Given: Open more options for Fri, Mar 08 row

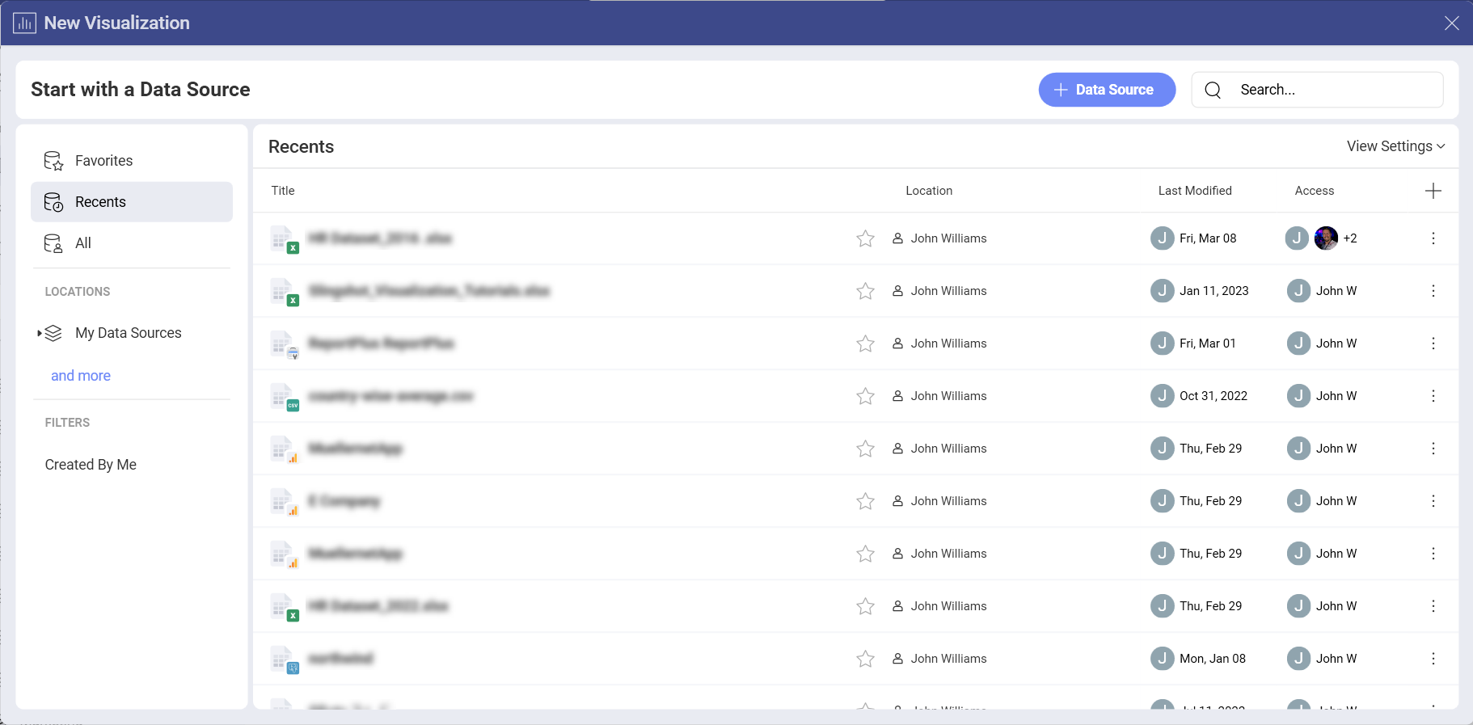Looking at the screenshot, I should click(1433, 238).
